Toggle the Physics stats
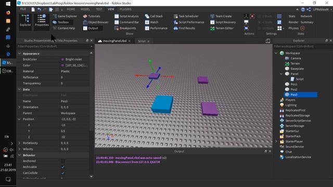This screenshot has width=333, height=187. 293,28
